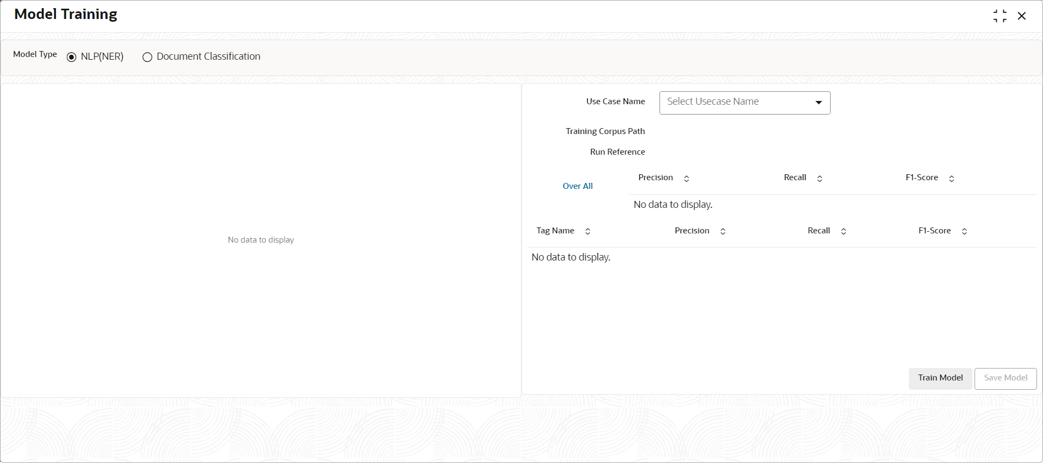Sort tag table Precision column
This screenshot has width=1043, height=463.
(x=722, y=231)
